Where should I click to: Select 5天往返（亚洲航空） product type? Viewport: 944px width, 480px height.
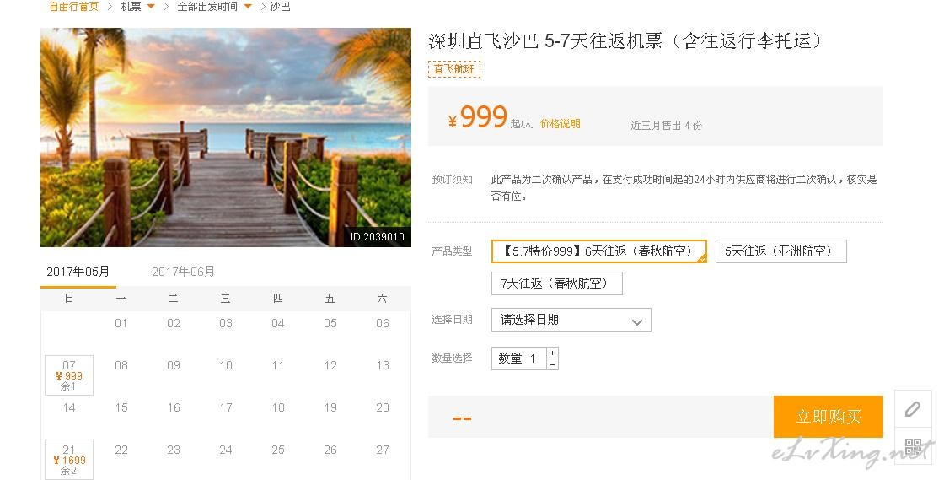point(780,251)
